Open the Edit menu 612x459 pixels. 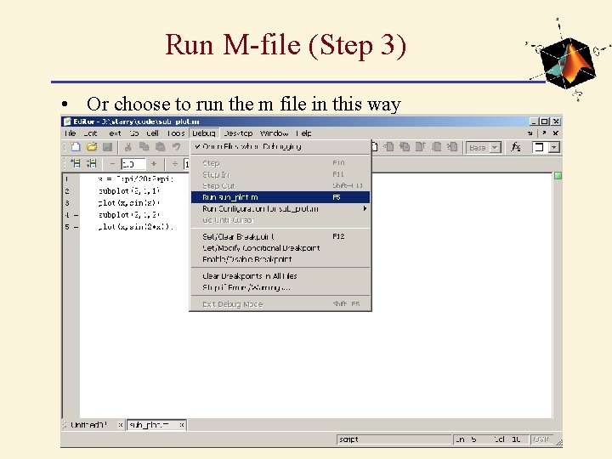(91, 133)
